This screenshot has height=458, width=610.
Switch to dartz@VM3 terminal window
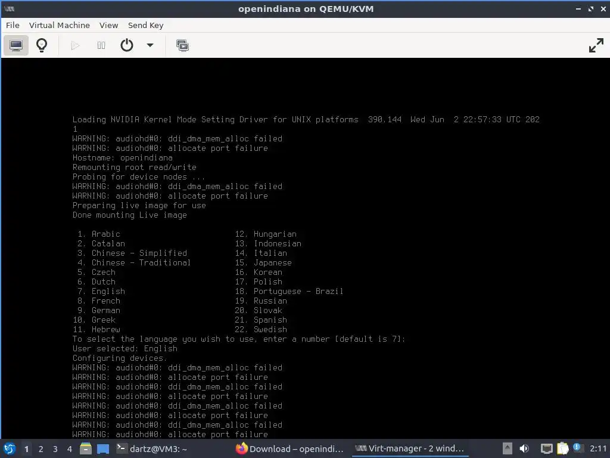(x=152, y=448)
